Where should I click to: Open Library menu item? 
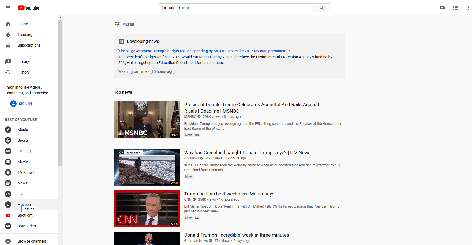tap(29, 62)
